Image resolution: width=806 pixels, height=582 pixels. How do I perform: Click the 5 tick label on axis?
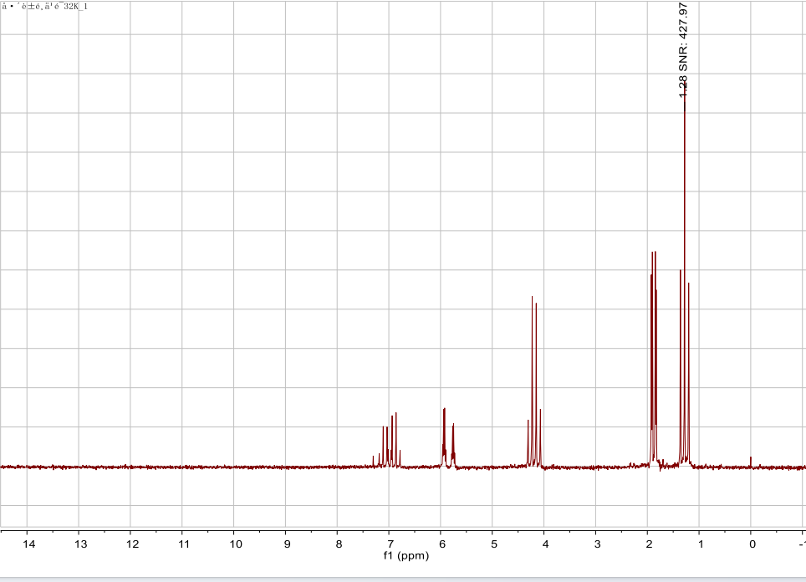tap(492, 544)
